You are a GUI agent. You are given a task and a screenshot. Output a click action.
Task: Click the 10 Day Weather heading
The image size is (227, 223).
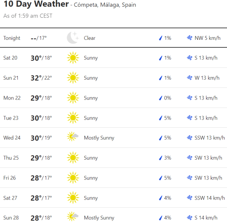click(x=36, y=4)
